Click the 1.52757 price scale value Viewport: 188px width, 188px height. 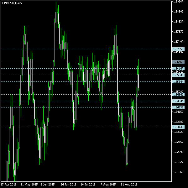pos(178,142)
